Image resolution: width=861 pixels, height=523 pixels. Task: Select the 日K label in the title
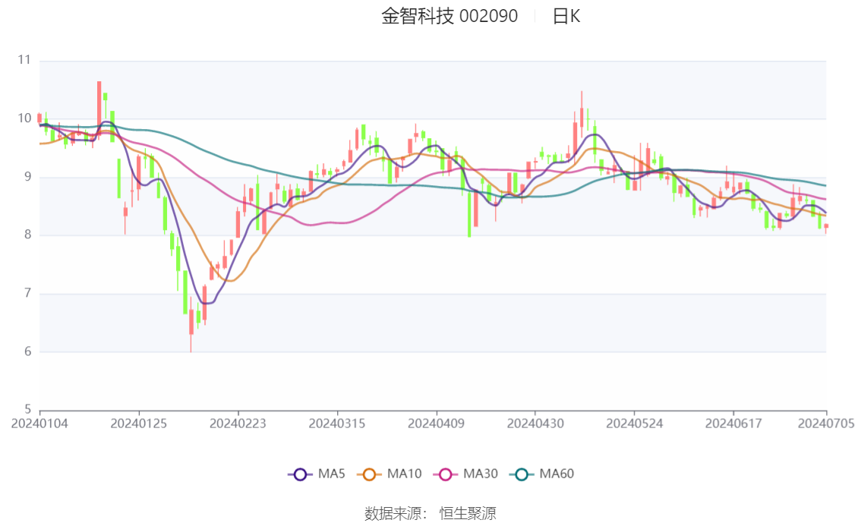[566, 16]
